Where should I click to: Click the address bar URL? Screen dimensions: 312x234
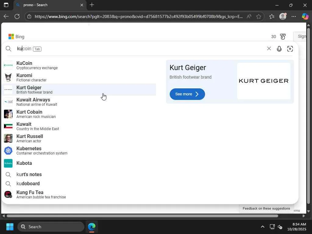[x=139, y=16]
